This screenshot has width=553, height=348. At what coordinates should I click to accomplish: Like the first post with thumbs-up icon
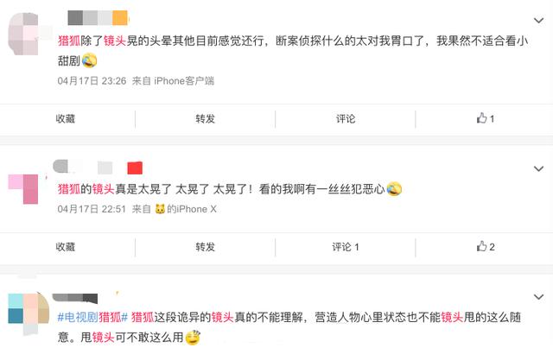point(485,118)
